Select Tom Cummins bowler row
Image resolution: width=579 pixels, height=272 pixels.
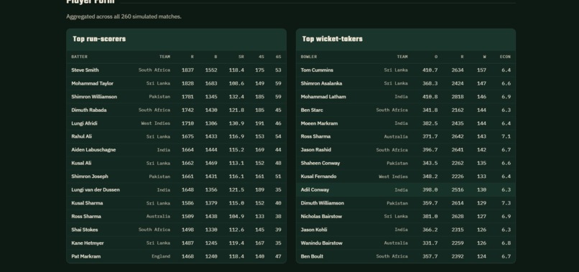click(406, 70)
